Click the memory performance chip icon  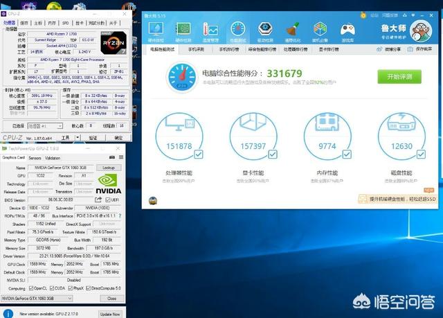click(x=327, y=122)
